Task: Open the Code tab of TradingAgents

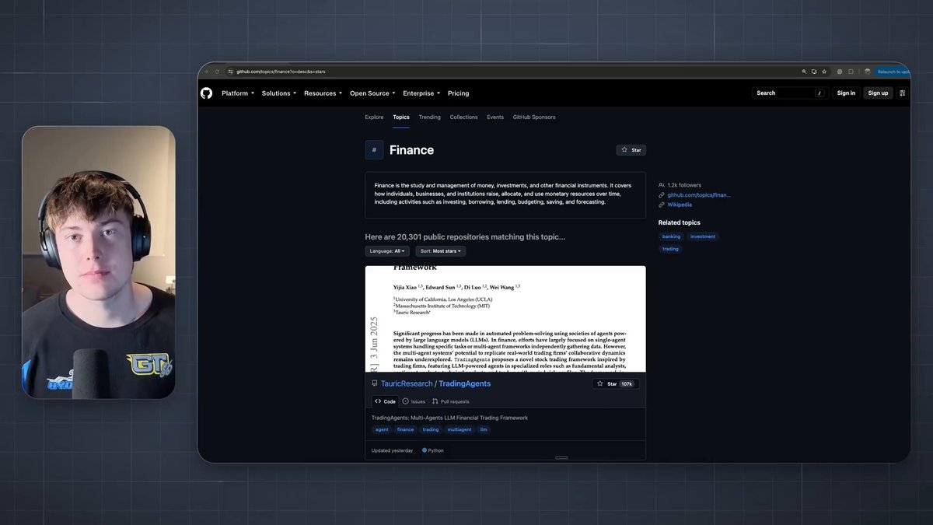Action: (x=385, y=401)
